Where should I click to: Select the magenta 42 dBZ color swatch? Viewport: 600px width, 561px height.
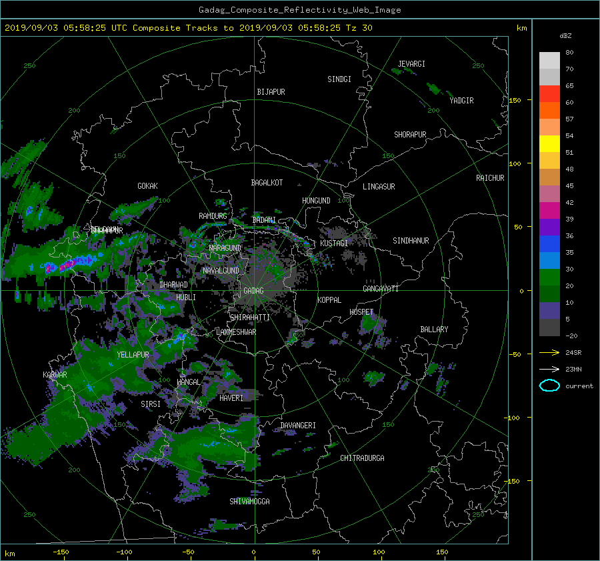pos(549,210)
